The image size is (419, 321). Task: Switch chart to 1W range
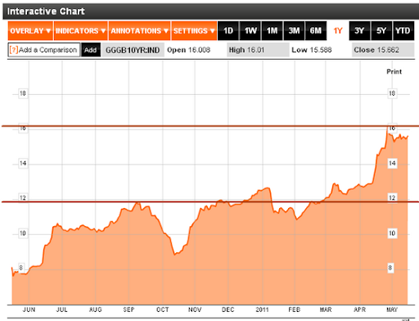pyautogui.click(x=250, y=31)
